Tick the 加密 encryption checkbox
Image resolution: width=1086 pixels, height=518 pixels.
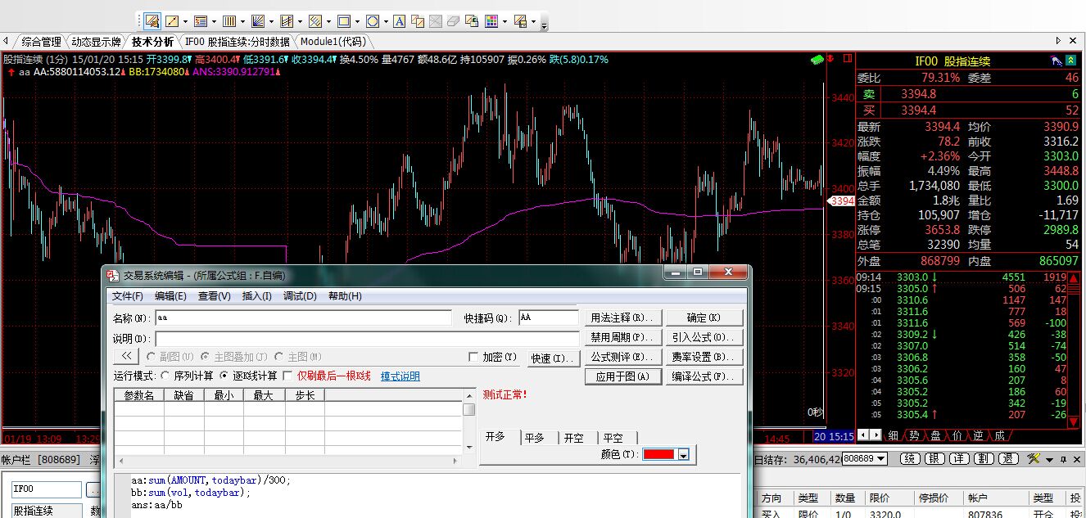tap(473, 357)
